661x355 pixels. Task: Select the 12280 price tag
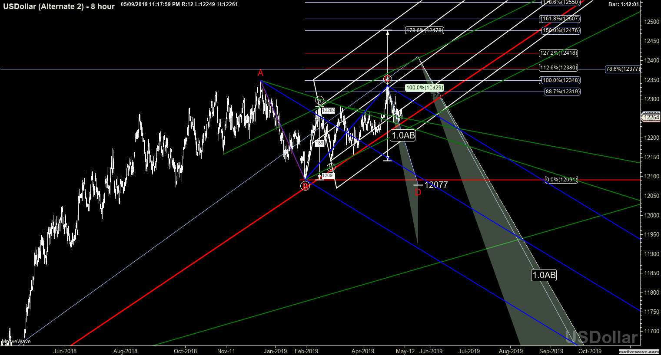point(329,110)
